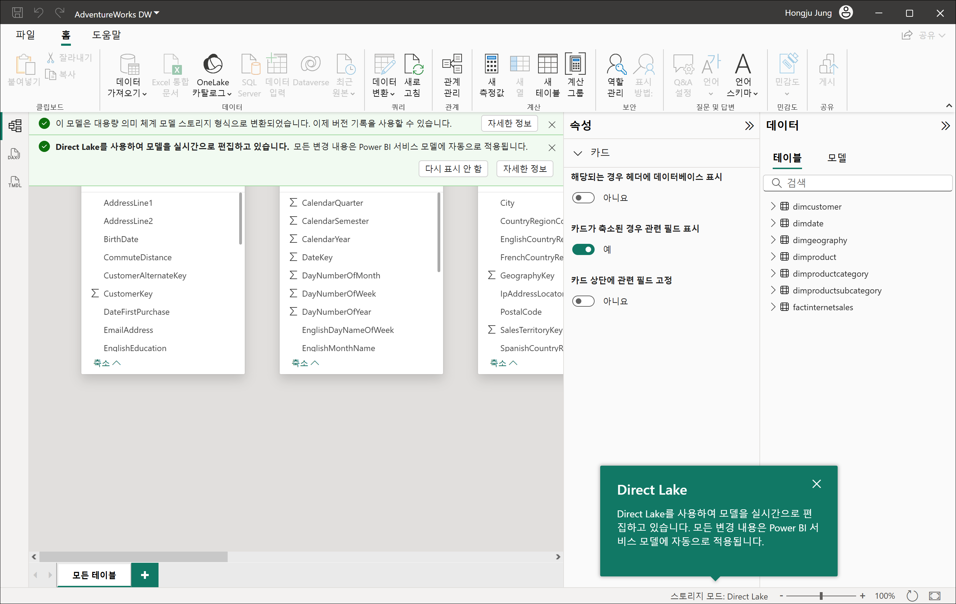
Task: Click the 검색 search field
Action: (858, 183)
